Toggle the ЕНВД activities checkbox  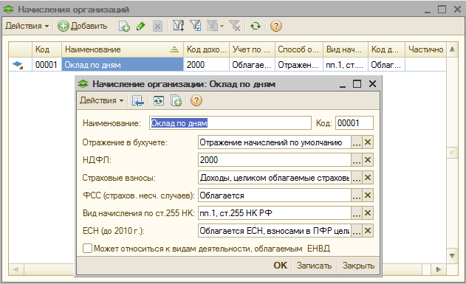click(87, 248)
